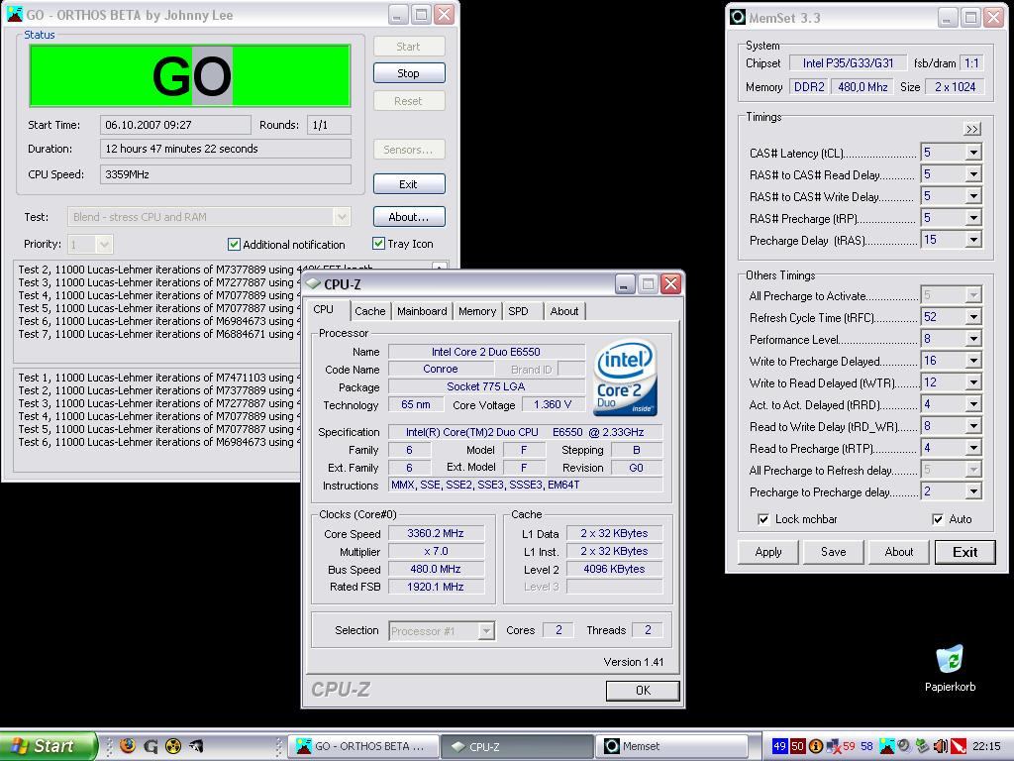Click Exit in the Orthos window
Viewport: 1014px width, 761px height.
[409, 184]
